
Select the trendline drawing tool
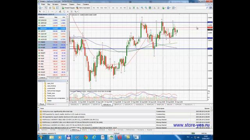[x=56, y=11]
